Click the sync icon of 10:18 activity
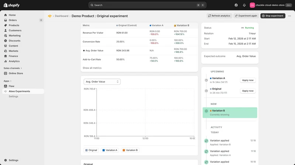 tap(206, 162)
